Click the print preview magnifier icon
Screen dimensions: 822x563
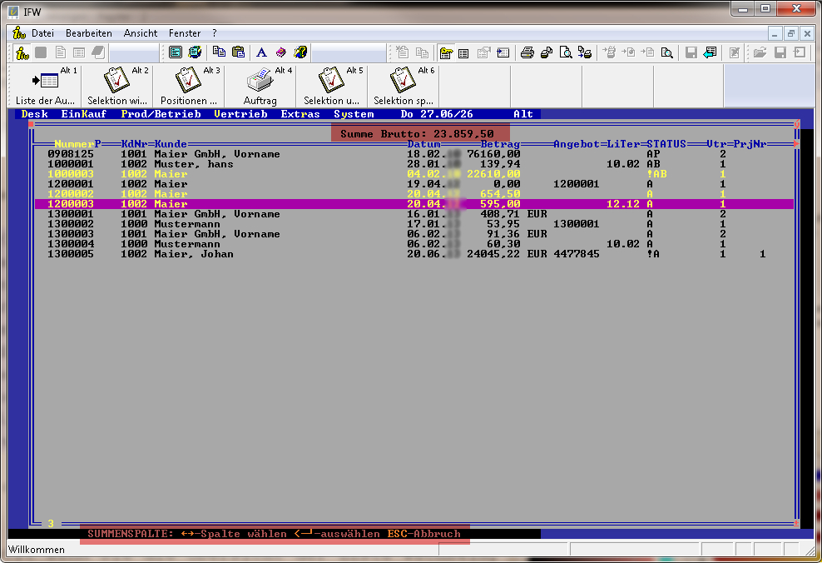click(x=566, y=52)
